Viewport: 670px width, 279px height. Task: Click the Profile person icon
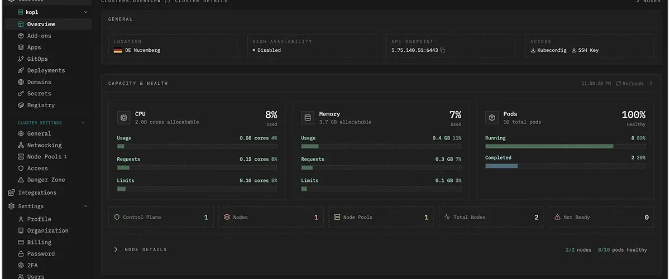[21, 219]
